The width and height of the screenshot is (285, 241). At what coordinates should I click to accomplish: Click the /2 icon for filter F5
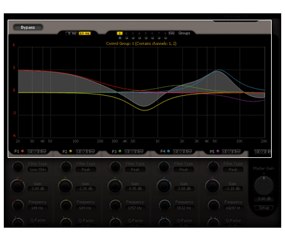point(231,152)
